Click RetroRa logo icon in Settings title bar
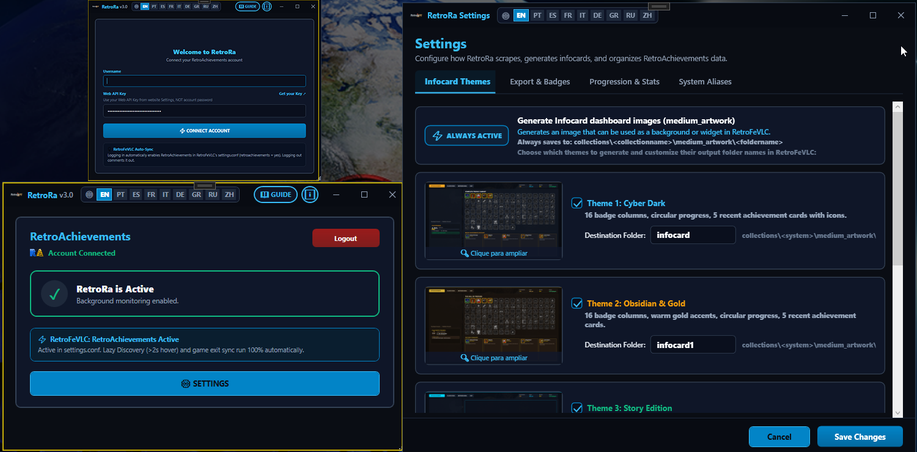This screenshot has width=917, height=452. click(x=416, y=15)
